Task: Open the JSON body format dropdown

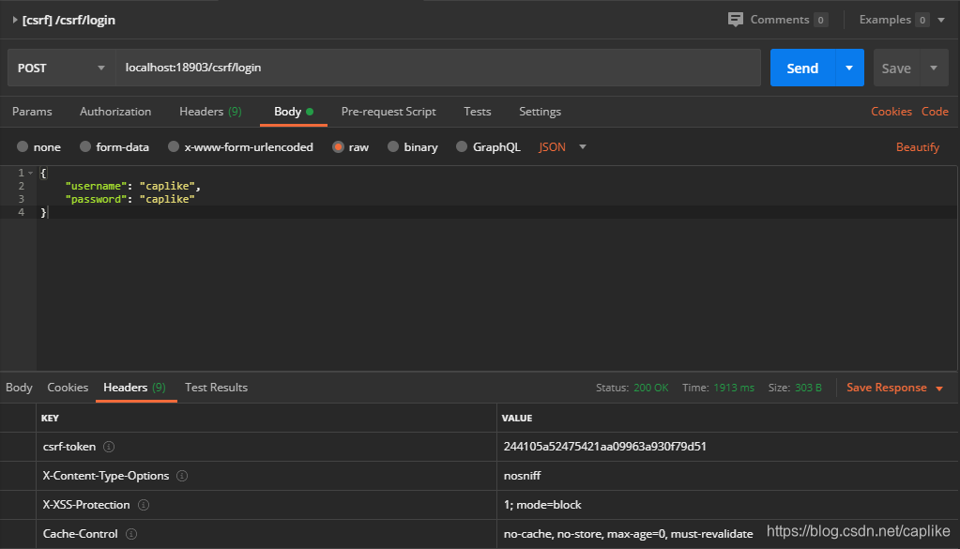Action: 581,146
